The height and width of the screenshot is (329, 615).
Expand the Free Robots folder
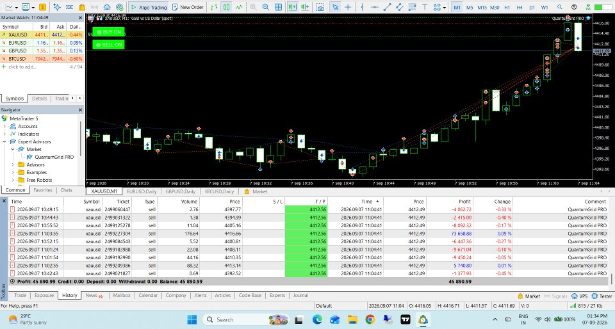(x=13, y=180)
